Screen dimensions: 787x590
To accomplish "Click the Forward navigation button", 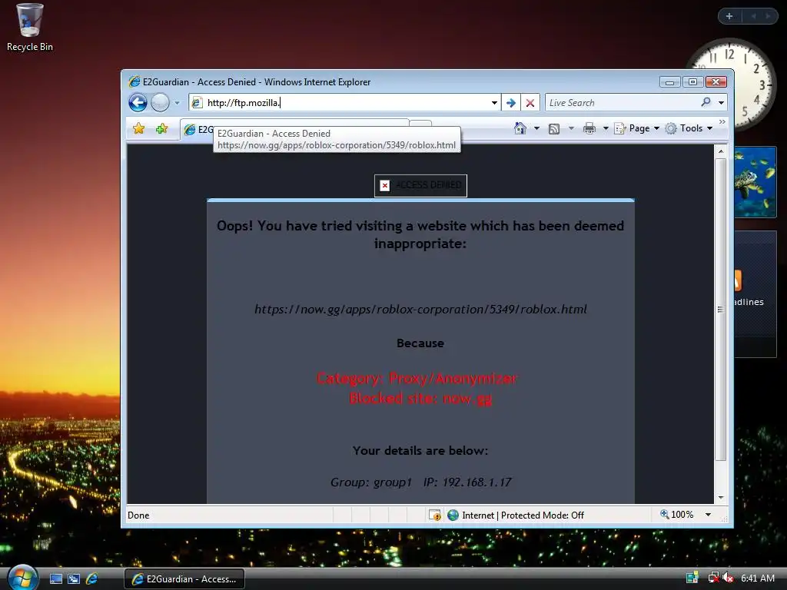I will tap(160, 103).
